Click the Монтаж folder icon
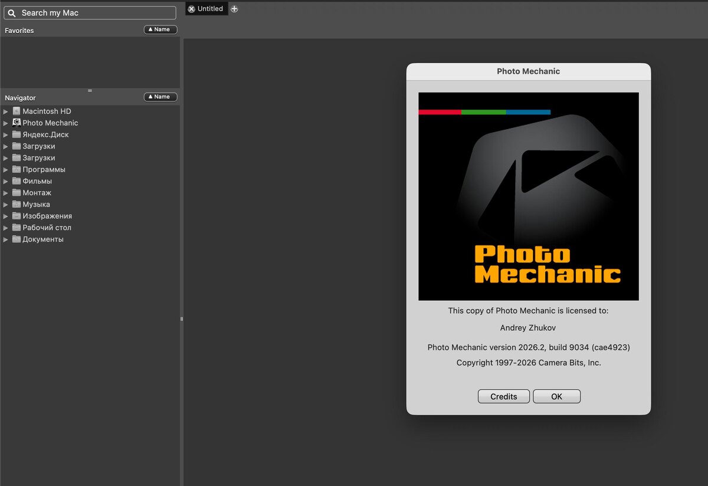708x486 pixels. [x=17, y=193]
